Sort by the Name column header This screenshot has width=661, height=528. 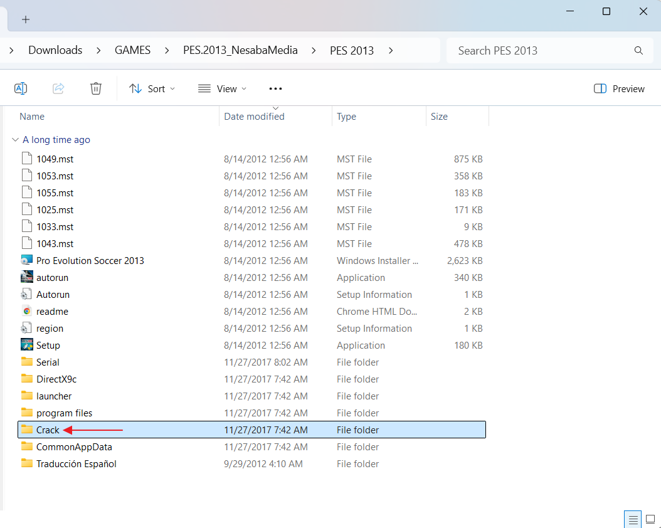click(x=32, y=116)
